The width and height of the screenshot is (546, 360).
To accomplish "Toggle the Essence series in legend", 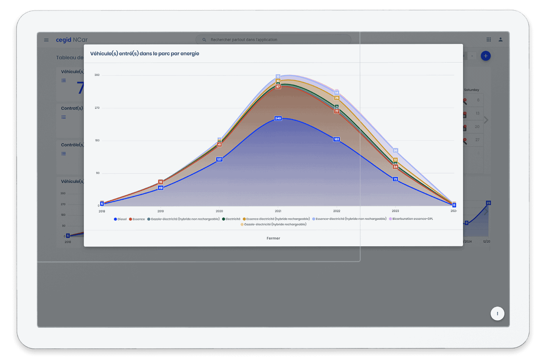I will tap(137, 219).
